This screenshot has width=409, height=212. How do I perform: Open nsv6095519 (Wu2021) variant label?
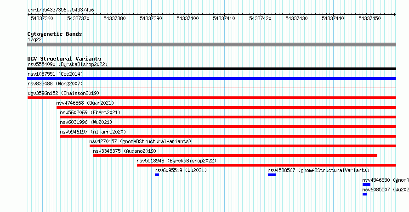pos(181,170)
